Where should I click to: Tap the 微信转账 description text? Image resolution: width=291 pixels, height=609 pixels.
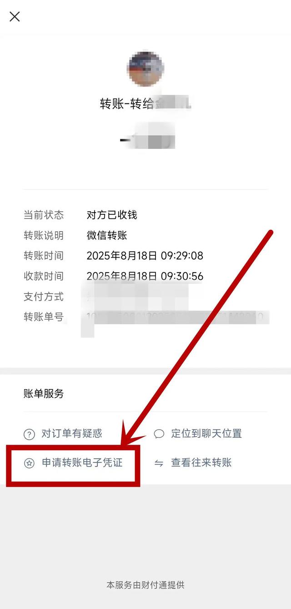pos(107,235)
